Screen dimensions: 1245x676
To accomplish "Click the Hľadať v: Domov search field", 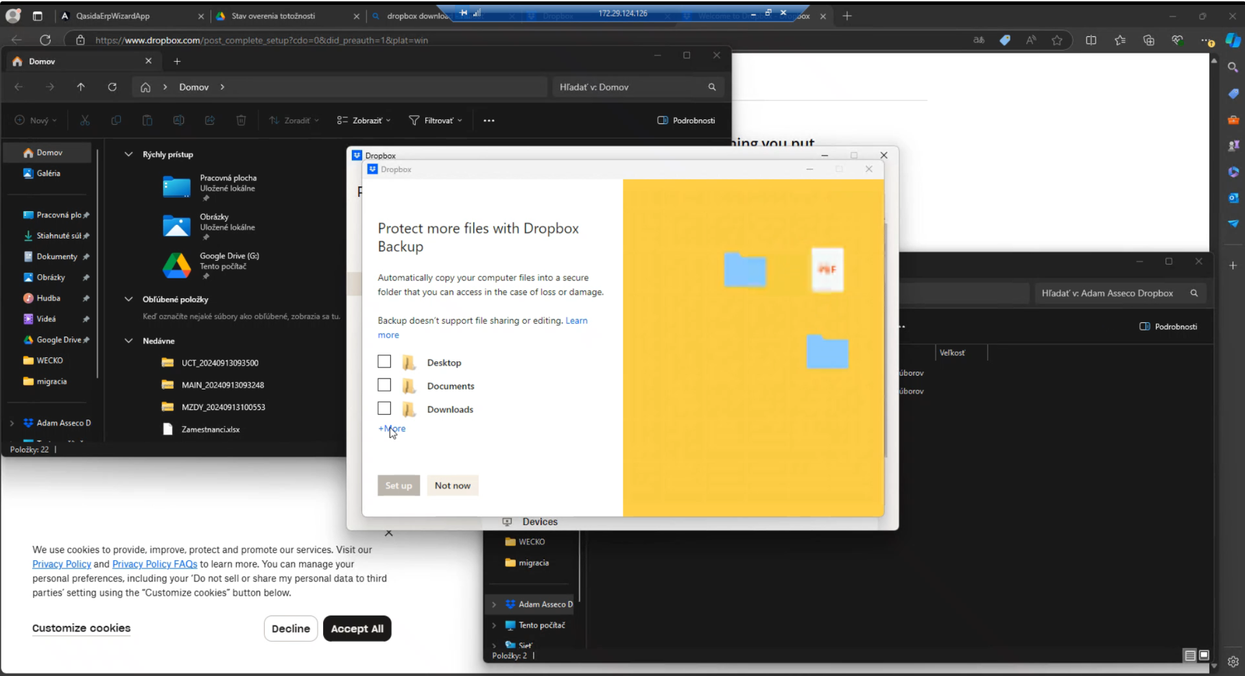I will [637, 87].
